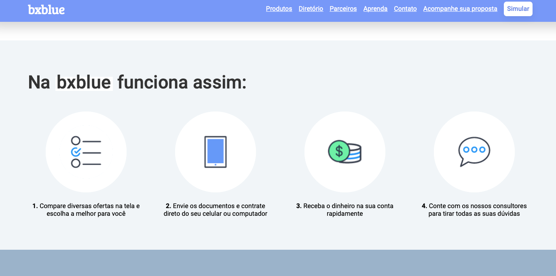This screenshot has width=556, height=276.
Task: Select the step 2 'Envie os documentos' text
Action: pos(216,210)
